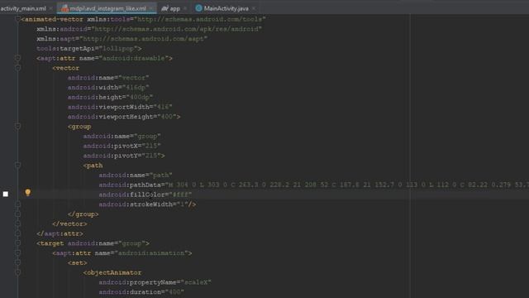Collapse the path tag fold

17,166
